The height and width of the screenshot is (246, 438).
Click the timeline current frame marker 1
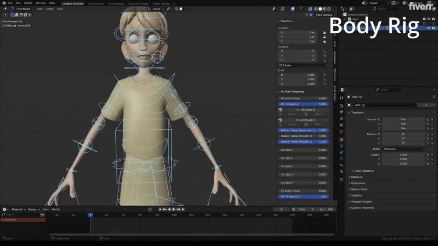(x=90, y=215)
